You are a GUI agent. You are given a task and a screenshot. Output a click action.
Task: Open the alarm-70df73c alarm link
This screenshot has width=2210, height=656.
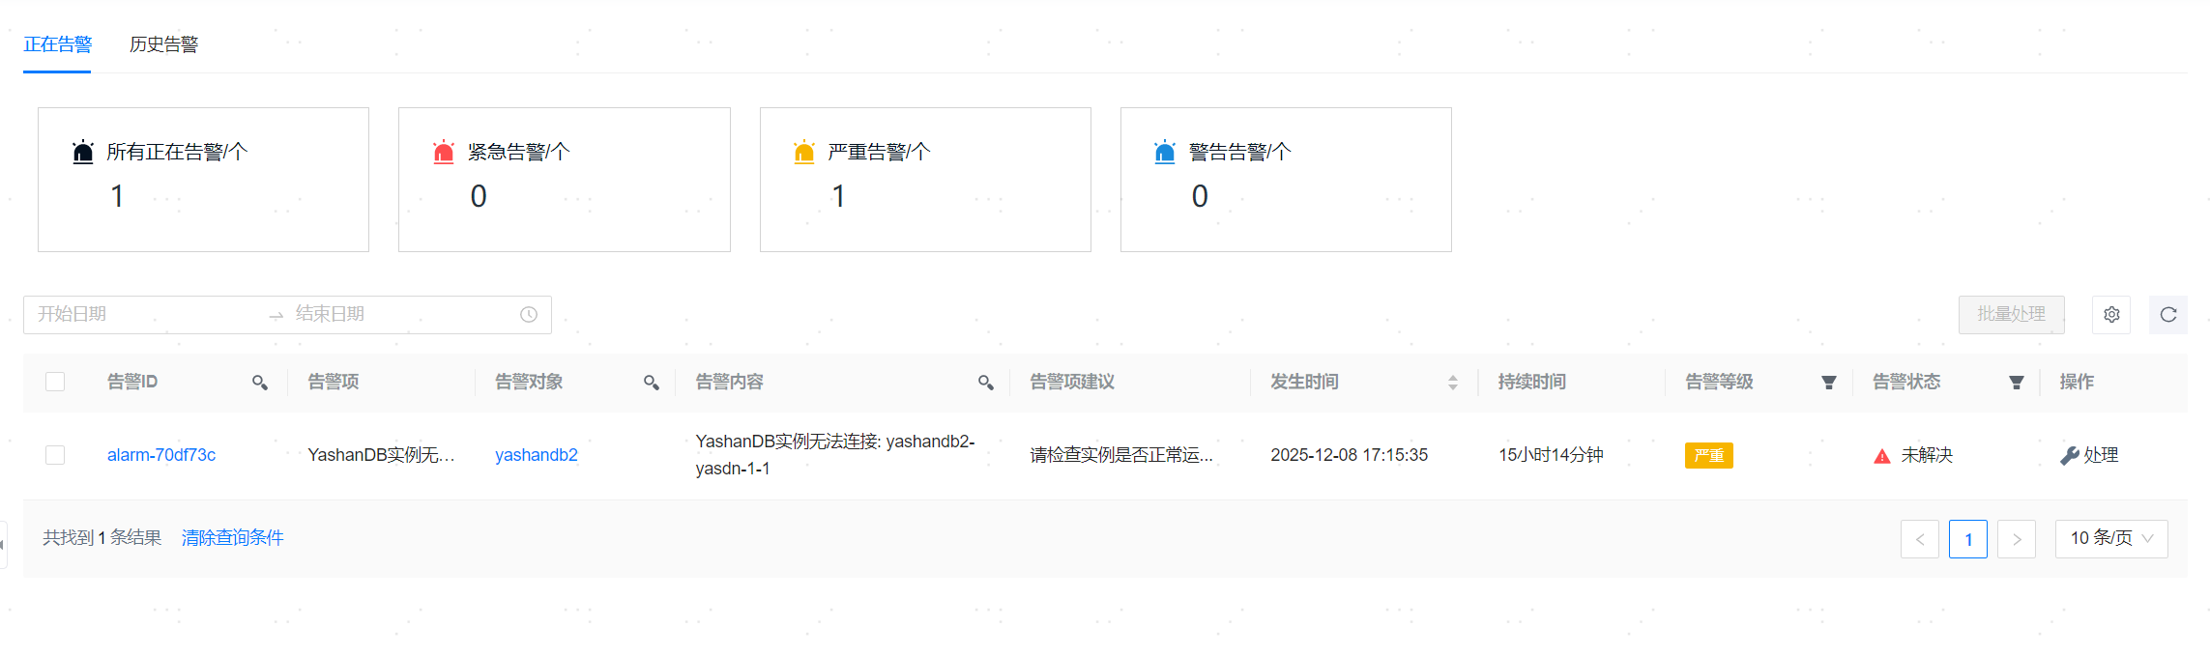click(x=161, y=455)
